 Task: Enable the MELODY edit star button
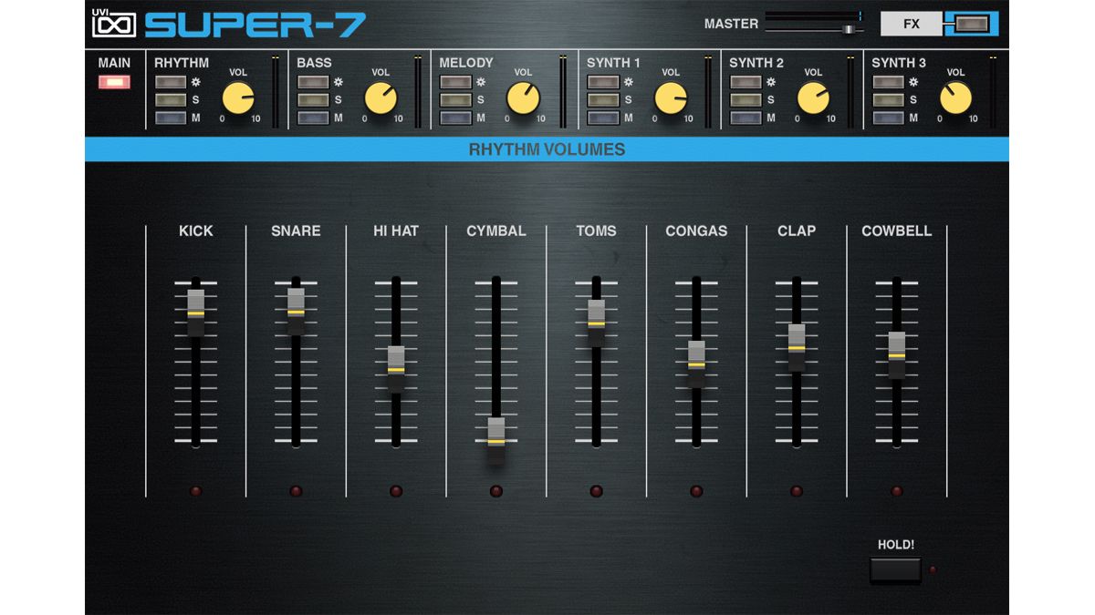455,82
